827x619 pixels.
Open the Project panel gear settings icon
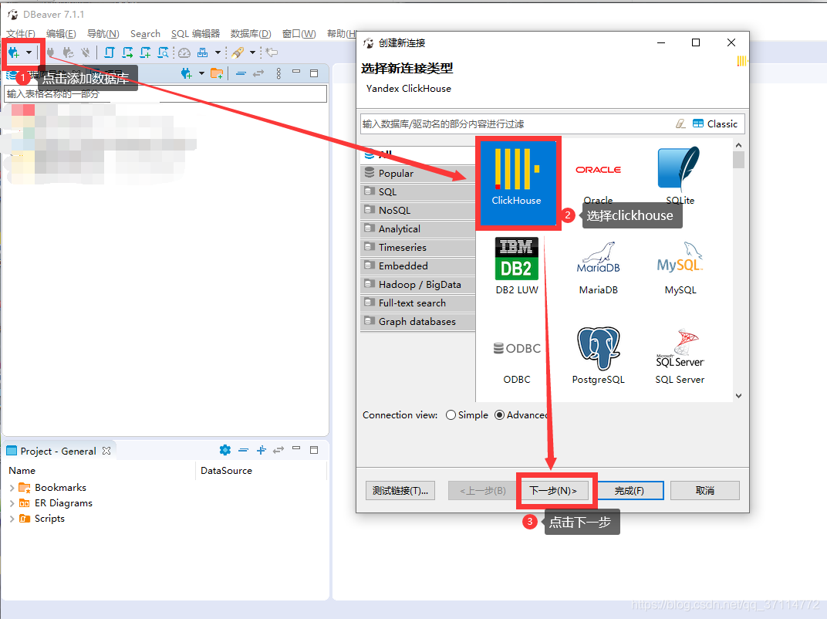tap(225, 450)
